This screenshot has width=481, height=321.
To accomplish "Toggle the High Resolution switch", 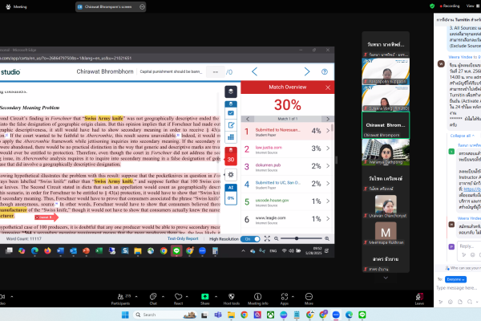I will click(250, 239).
